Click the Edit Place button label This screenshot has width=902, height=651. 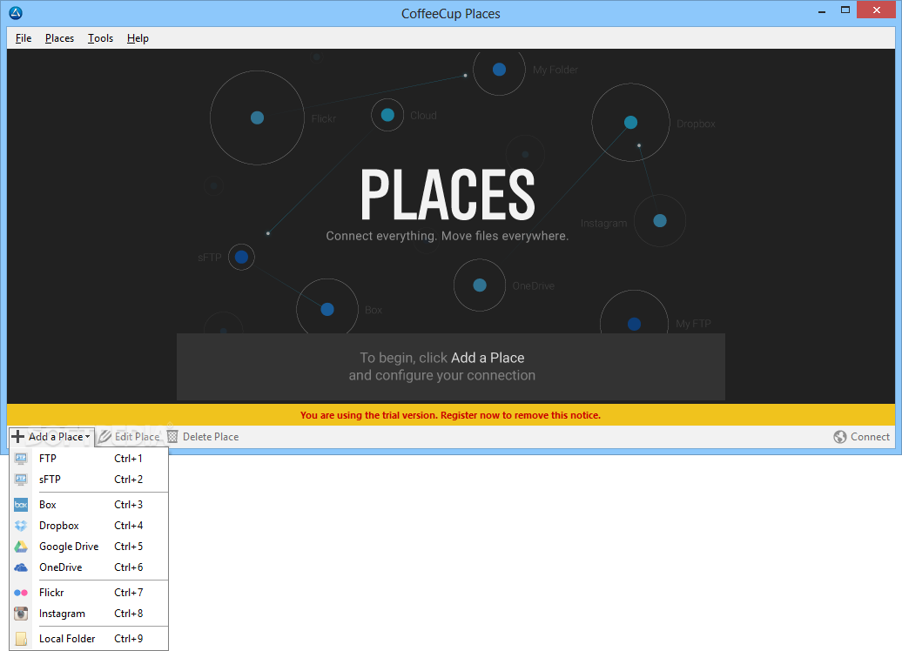[137, 437]
